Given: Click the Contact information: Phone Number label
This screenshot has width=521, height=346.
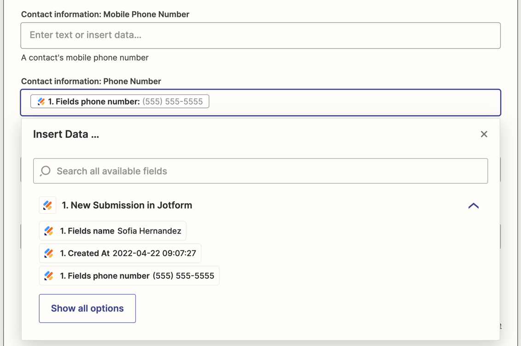Looking at the screenshot, I should click(91, 82).
